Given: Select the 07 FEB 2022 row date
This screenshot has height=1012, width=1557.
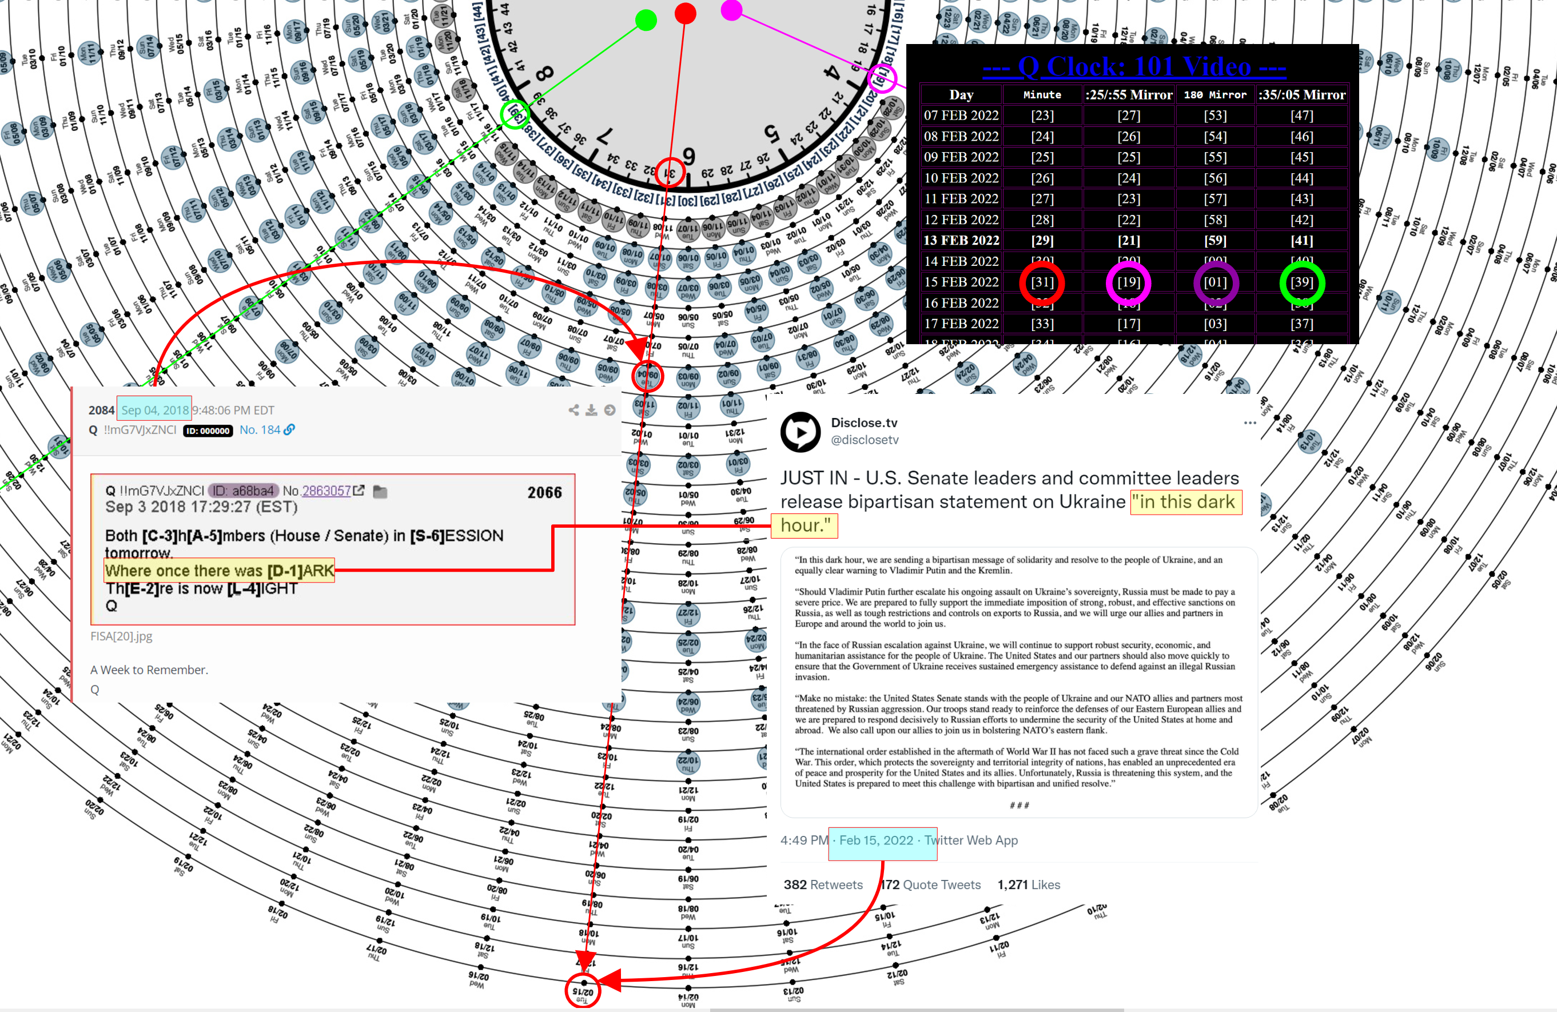Looking at the screenshot, I should 961,116.
